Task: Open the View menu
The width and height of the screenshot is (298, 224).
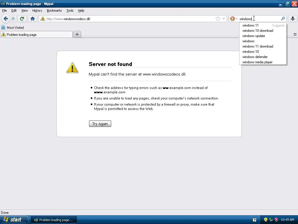Action: point(24,10)
